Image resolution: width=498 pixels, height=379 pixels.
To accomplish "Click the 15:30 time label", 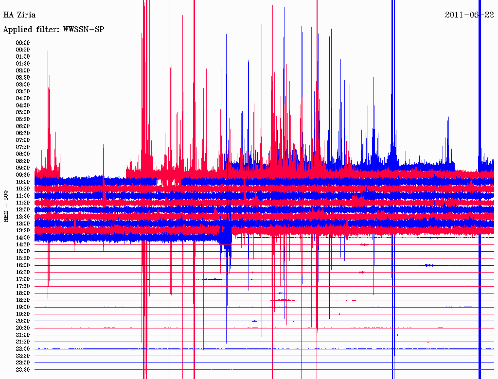I will [x=23, y=258].
